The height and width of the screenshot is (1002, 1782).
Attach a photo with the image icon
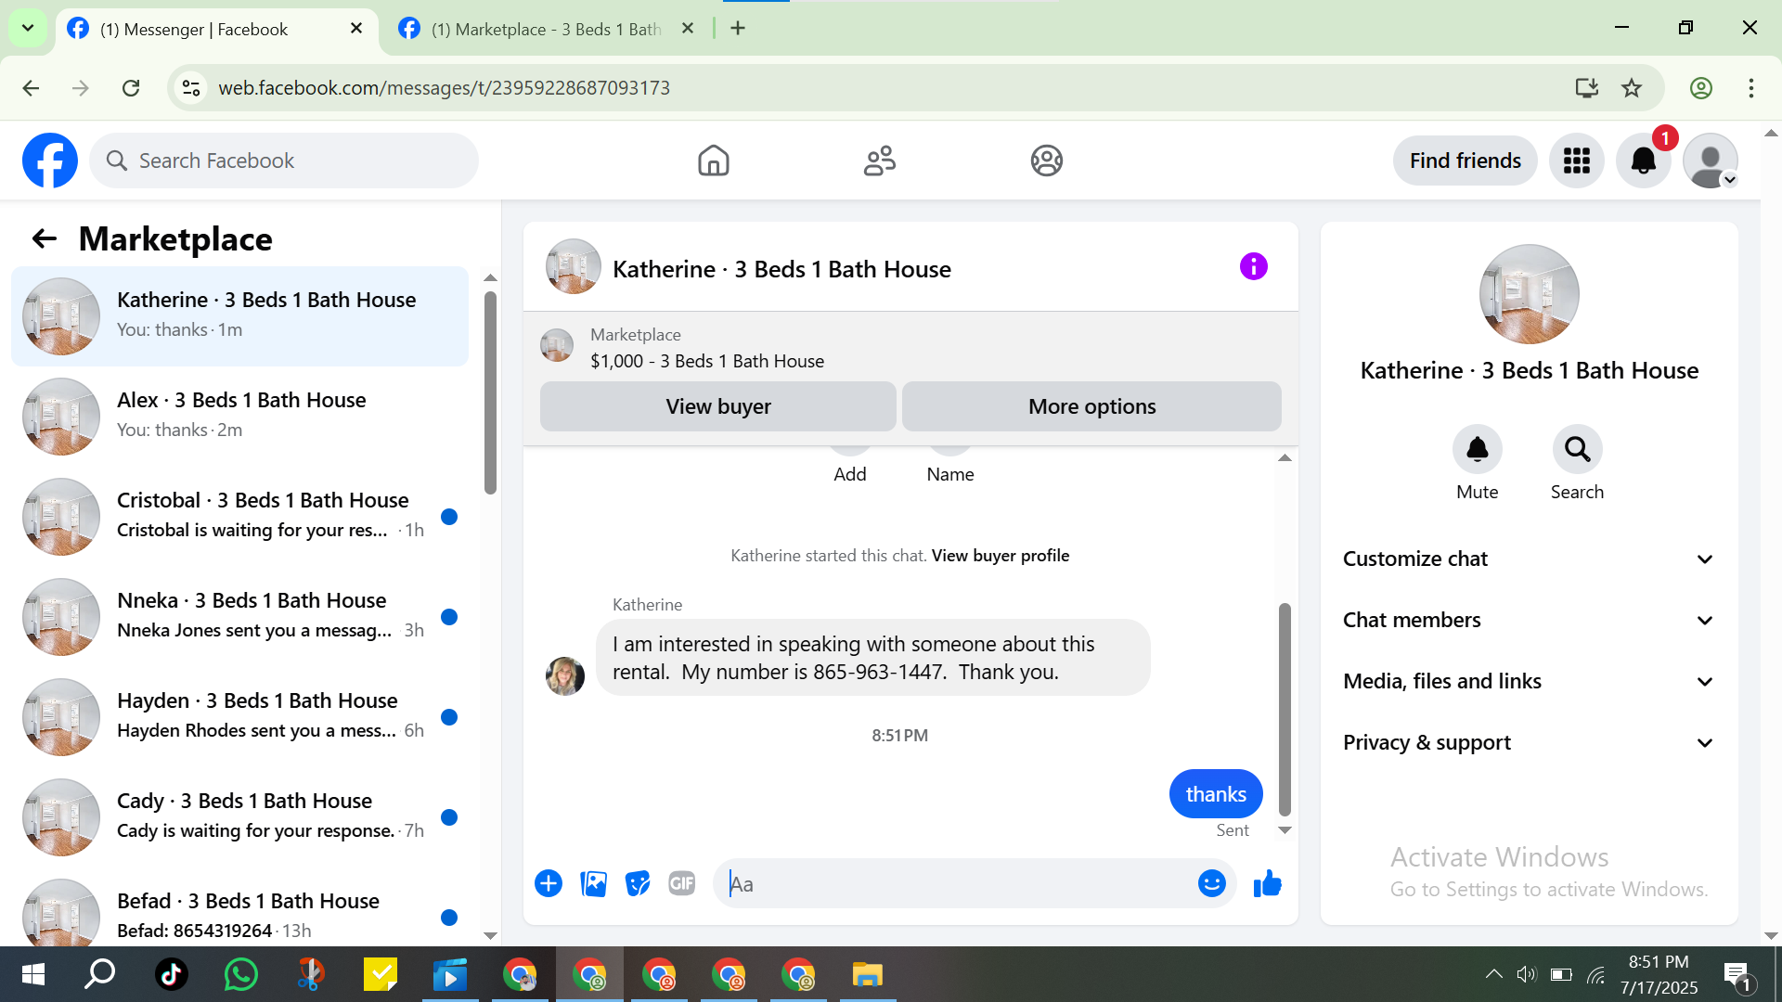593,884
